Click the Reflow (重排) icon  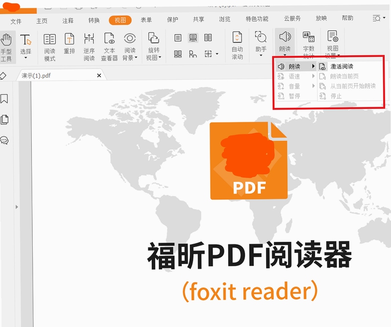click(x=69, y=39)
